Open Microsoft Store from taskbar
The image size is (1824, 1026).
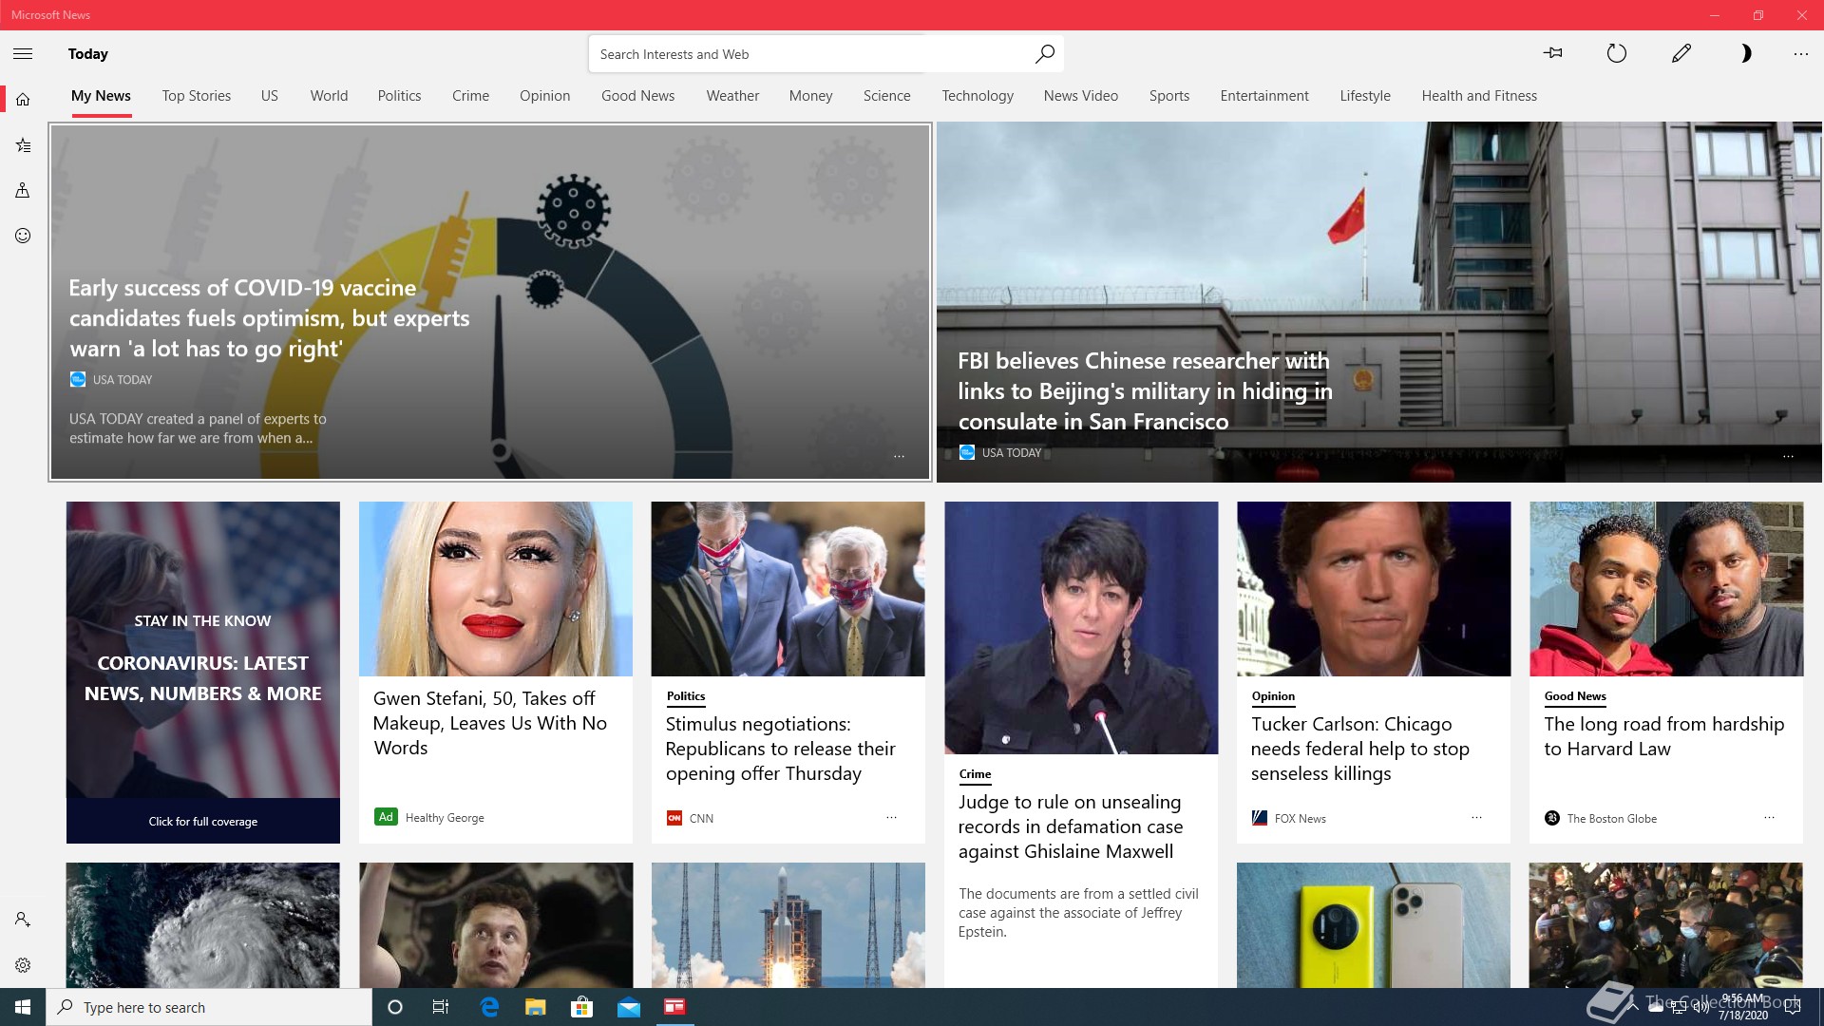[581, 1007]
